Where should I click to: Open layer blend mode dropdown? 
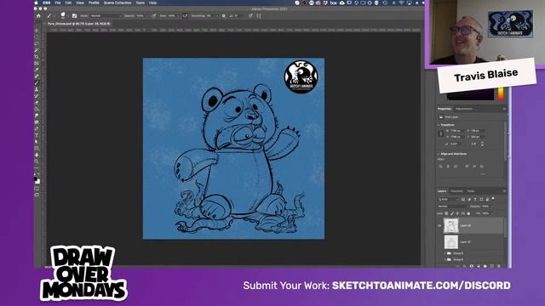tap(452, 207)
